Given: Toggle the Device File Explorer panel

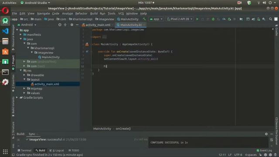Looking at the screenshot, I should [276, 131].
